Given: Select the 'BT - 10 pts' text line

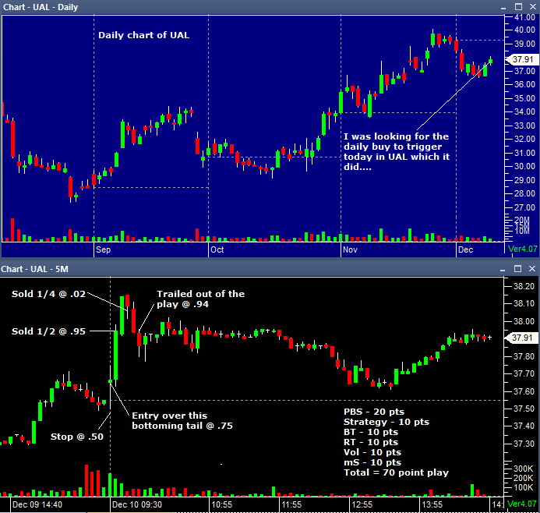Looking at the screenshot, I should [371, 432].
